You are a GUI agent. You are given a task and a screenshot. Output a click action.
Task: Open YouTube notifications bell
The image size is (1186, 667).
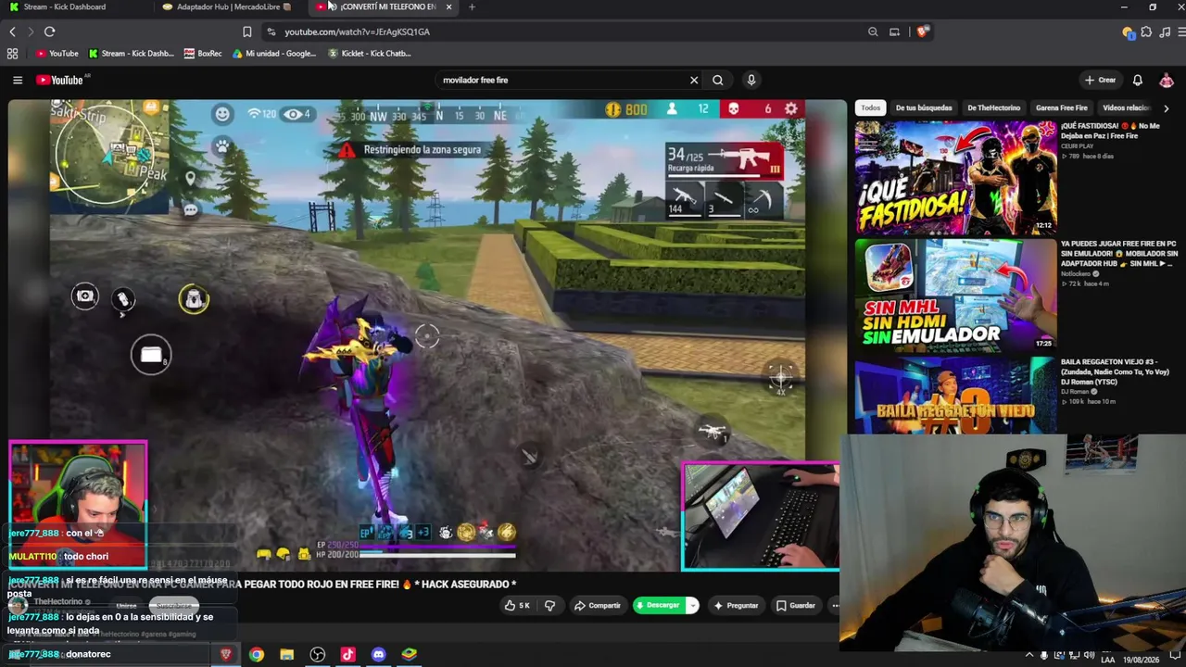point(1138,80)
